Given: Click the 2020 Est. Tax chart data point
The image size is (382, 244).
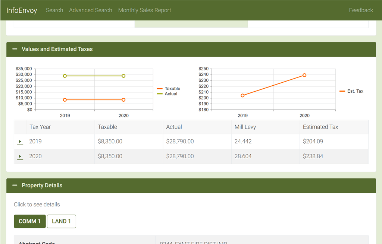Looking at the screenshot, I should point(304,75).
